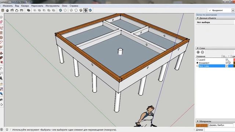This screenshot has width=235, height=132.
Task: Select the Circle drawing tool
Action: tap(1, 37)
